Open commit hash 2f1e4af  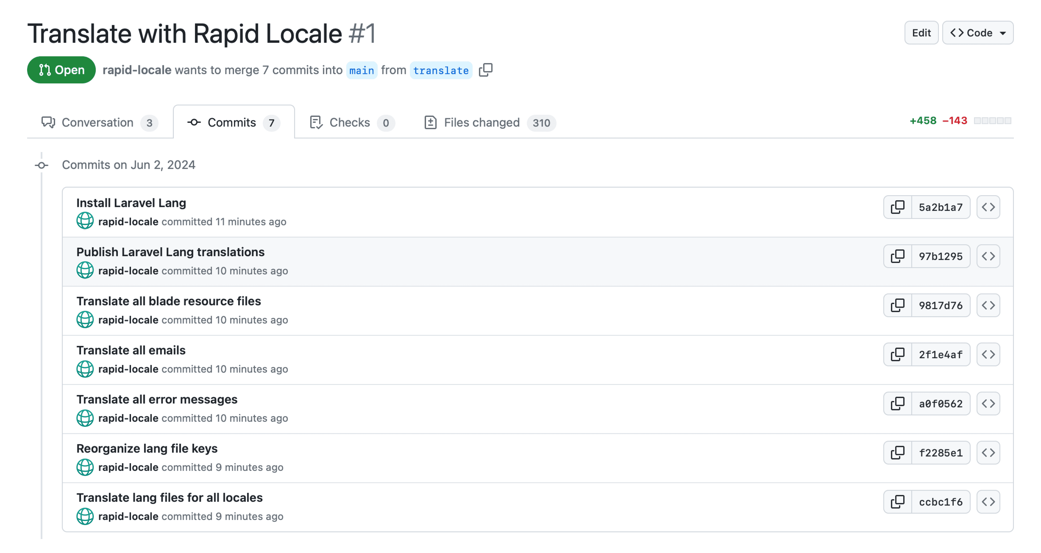coord(940,354)
